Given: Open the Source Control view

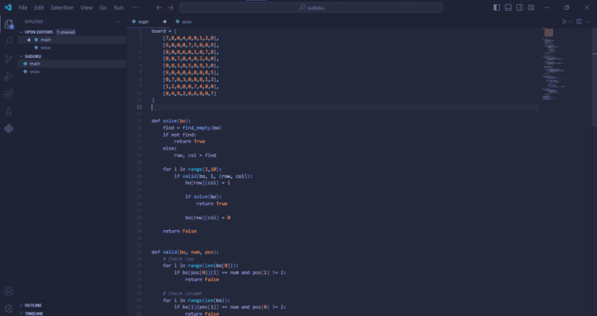Looking at the screenshot, I should tap(8, 59).
